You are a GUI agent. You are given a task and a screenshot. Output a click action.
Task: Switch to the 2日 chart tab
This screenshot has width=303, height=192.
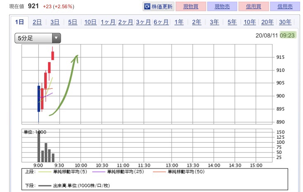click(37, 22)
